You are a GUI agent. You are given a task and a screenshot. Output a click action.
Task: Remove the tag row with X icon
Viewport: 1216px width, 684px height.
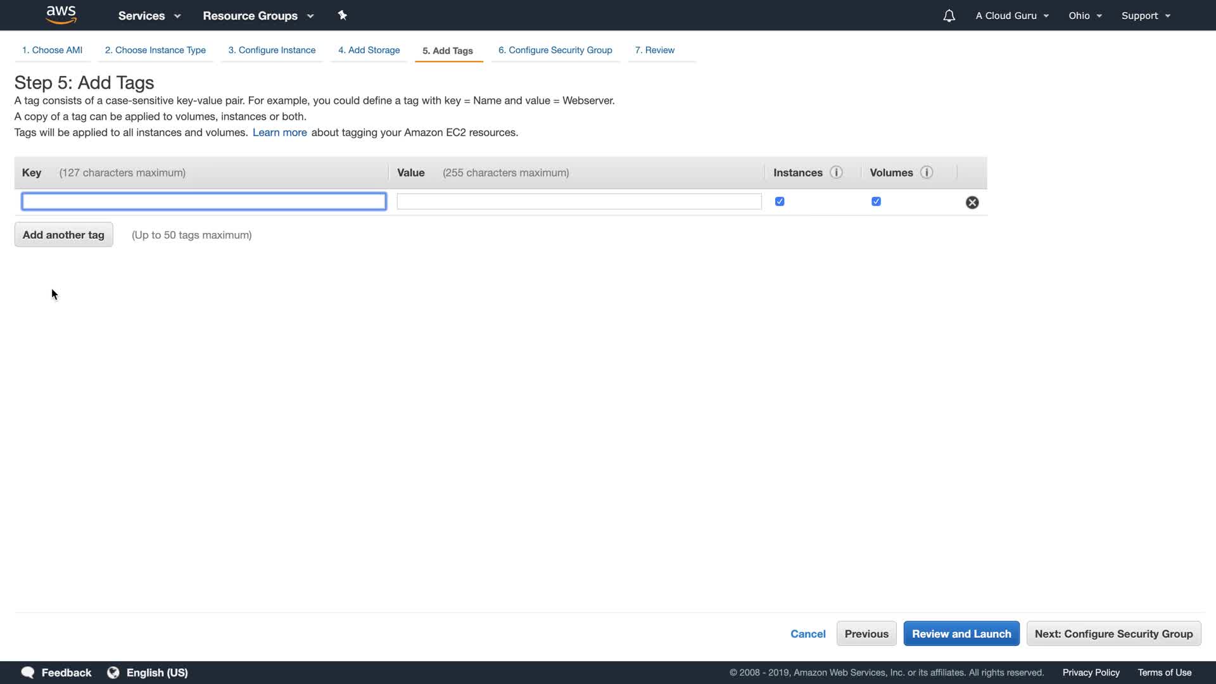[972, 203]
